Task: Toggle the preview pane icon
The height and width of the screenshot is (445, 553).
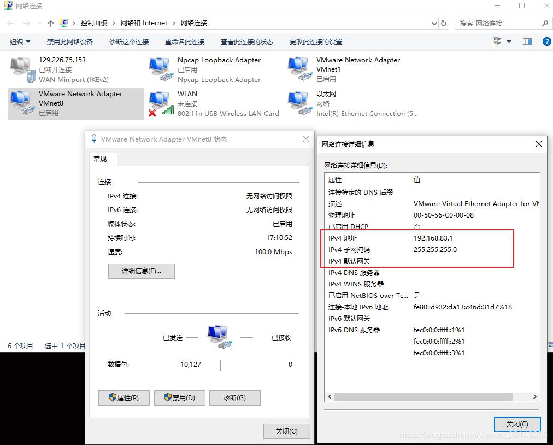Action: click(527, 42)
